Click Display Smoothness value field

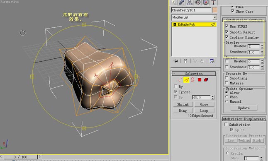254,52
